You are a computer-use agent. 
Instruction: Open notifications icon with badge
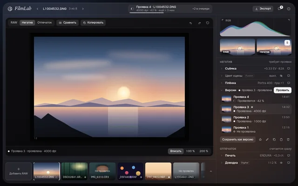[x=279, y=8]
